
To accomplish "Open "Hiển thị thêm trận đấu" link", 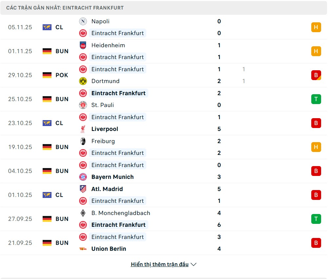I will 159,265.
